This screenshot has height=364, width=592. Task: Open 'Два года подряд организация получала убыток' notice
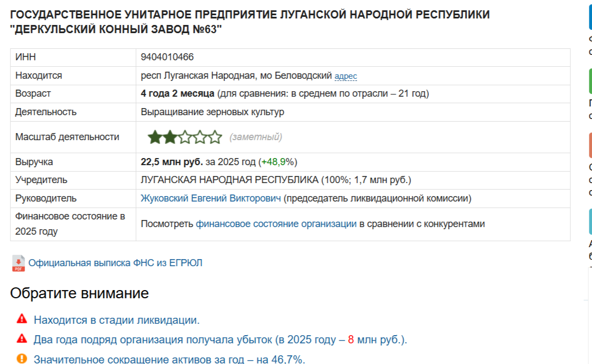click(x=220, y=340)
